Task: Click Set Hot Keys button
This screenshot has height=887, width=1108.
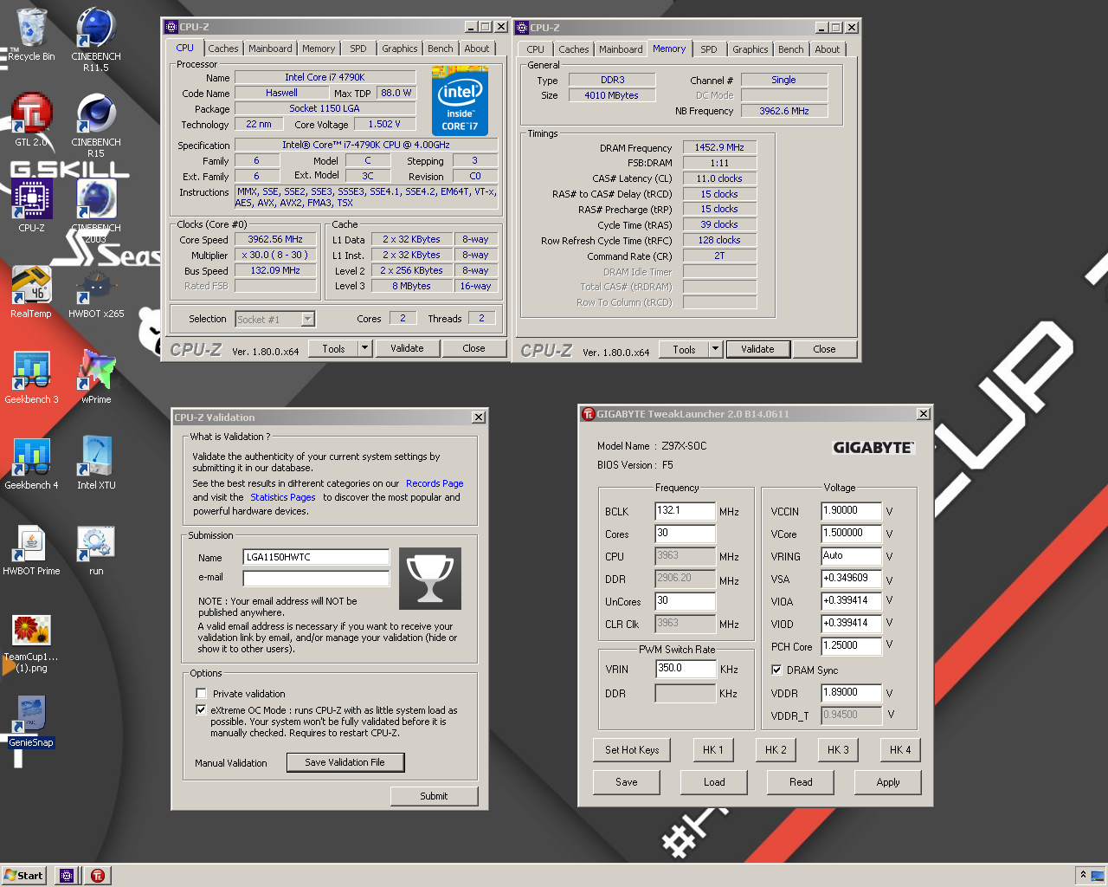Action: pos(632,750)
